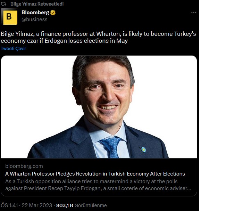Click the 'ÖS 1:41' timestamp
Viewport: 243px width, 211px height.
click(9, 205)
